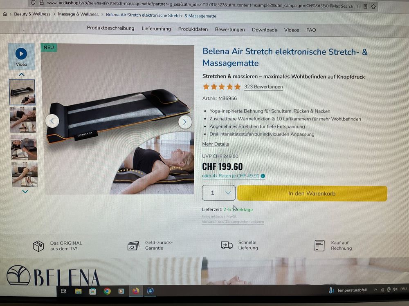The height and width of the screenshot is (306, 409).
Task: Open installment info icon next to Raten
Action: [263, 176]
